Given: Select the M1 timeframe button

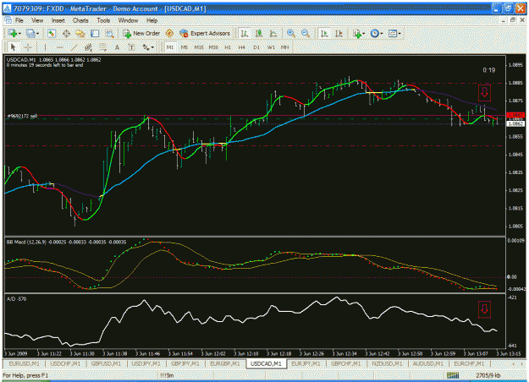Looking at the screenshot, I should click(170, 47).
